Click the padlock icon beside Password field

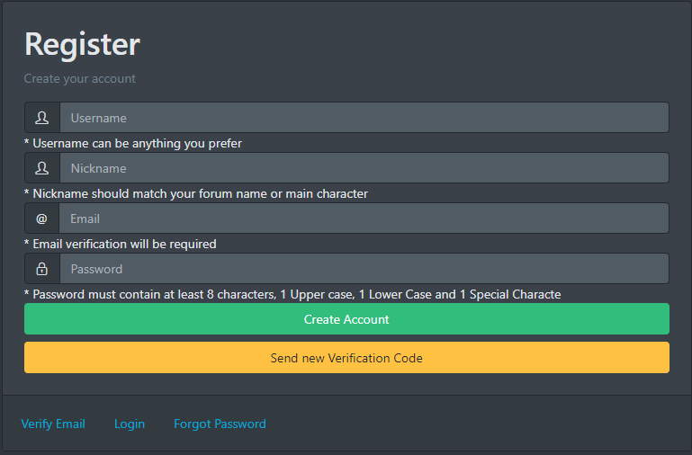pyautogui.click(x=42, y=269)
